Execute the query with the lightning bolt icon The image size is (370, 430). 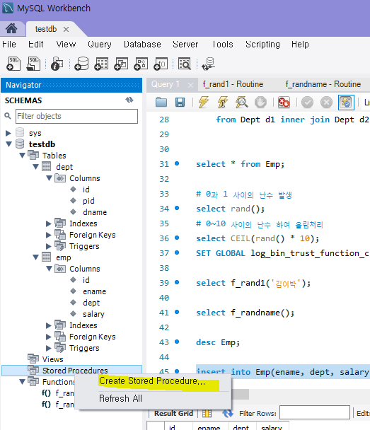pyautogui.click(x=204, y=103)
